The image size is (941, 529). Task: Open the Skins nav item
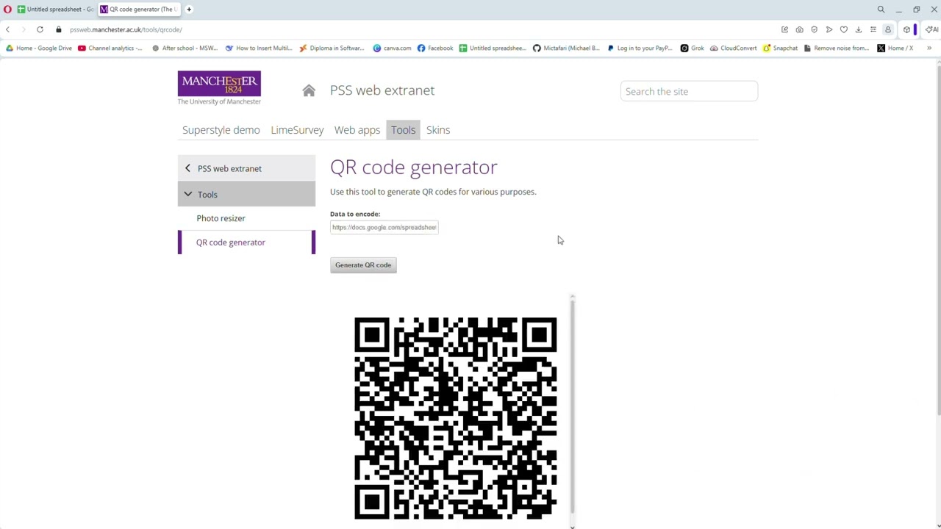coord(438,130)
